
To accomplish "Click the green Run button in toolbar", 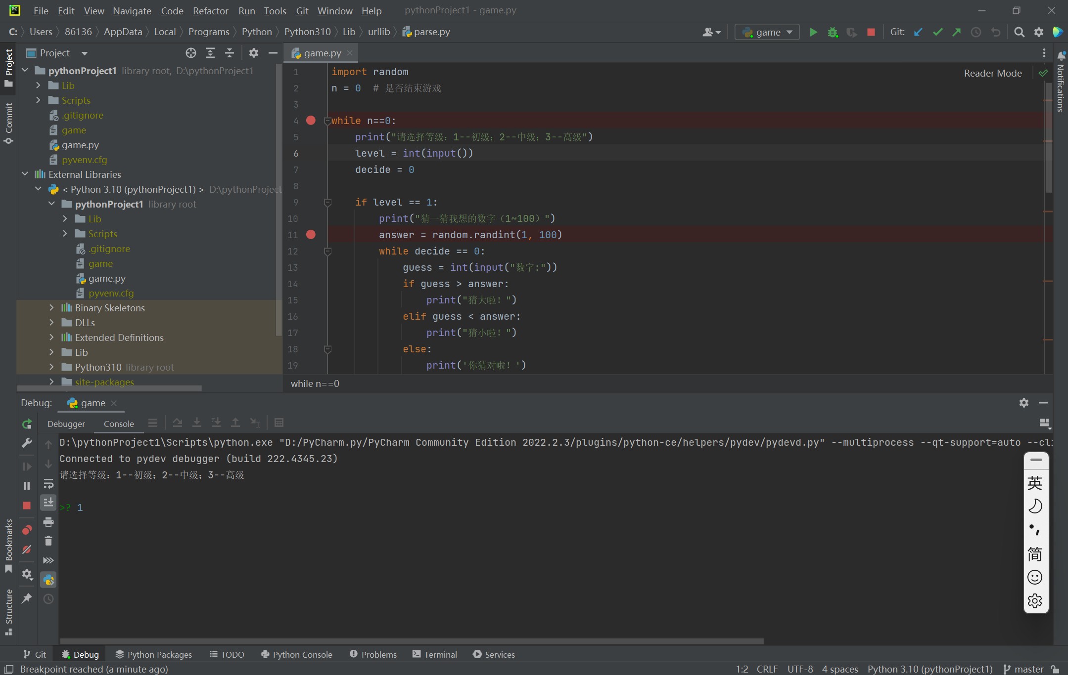I will pos(813,32).
